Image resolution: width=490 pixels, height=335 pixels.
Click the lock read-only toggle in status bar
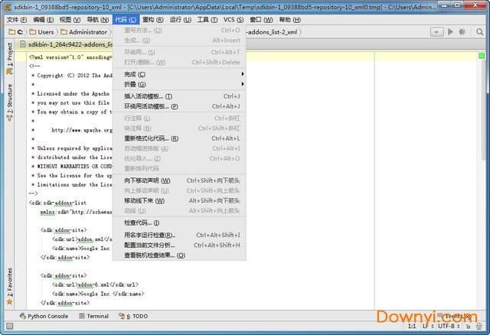(x=468, y=327)
